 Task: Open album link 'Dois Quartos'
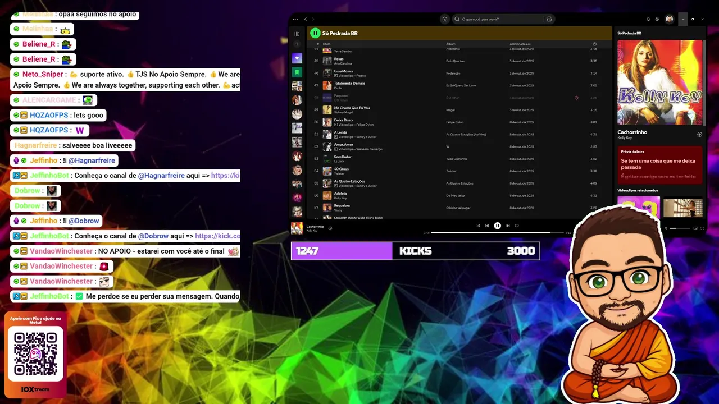[x=455, y=61]
